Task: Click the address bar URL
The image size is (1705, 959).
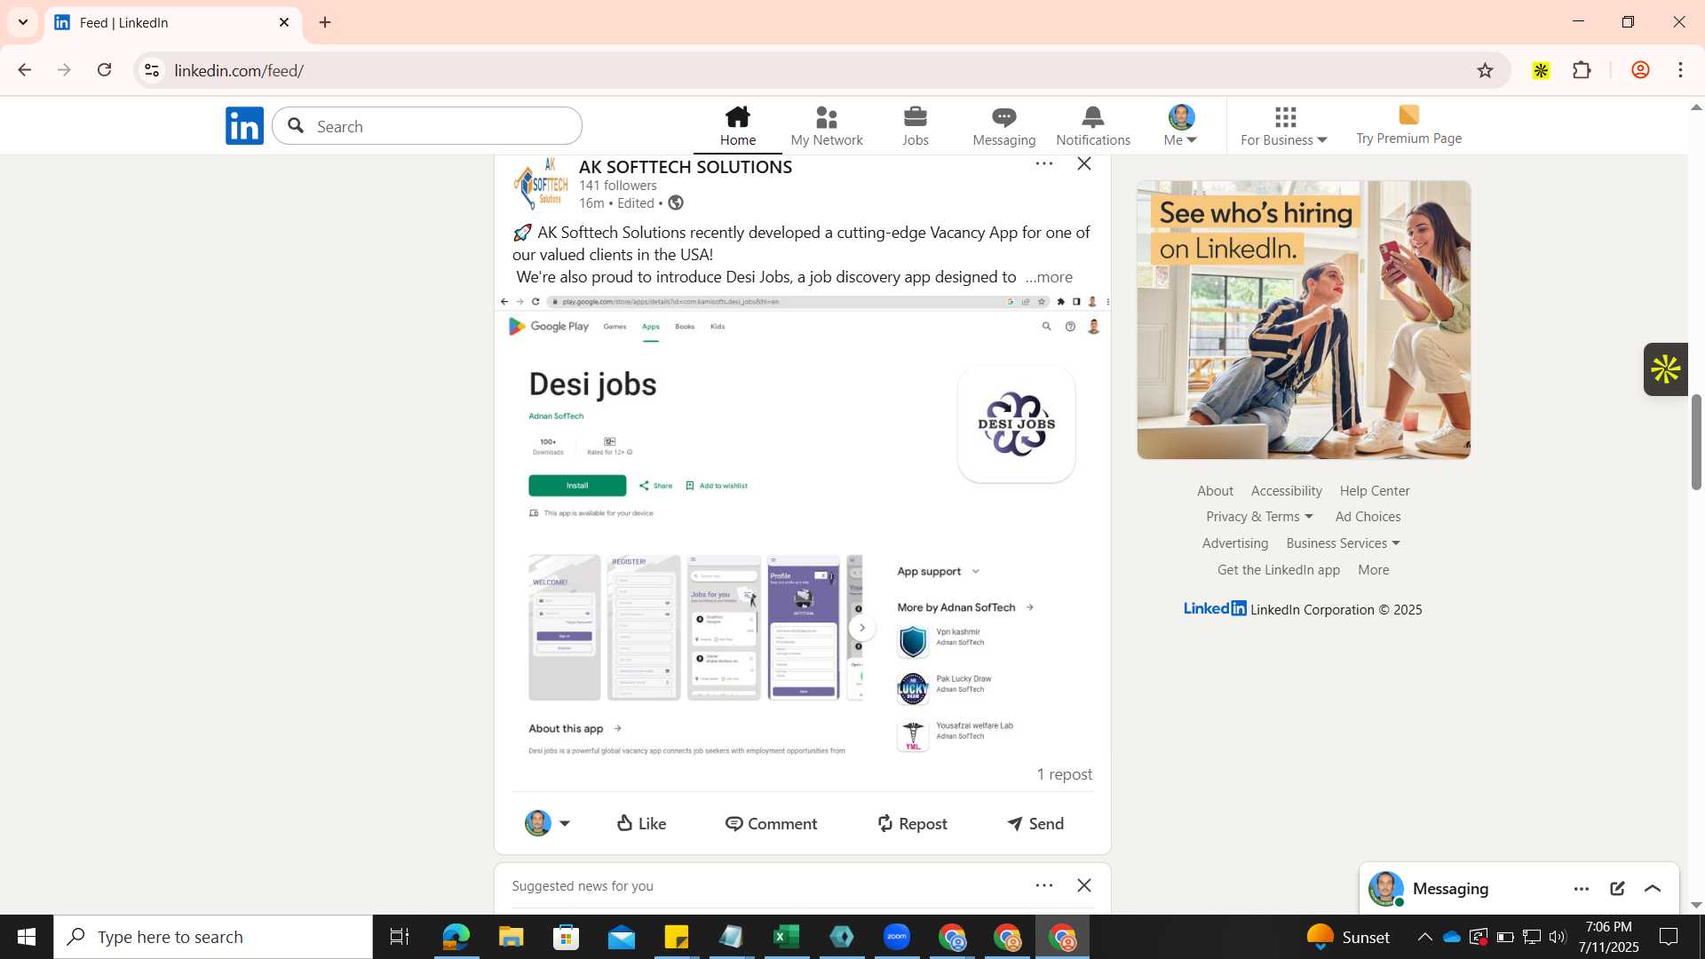Action: [239, 70]
